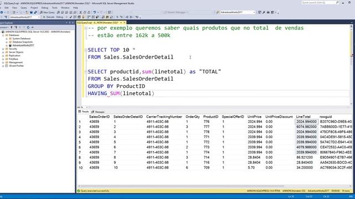Open the Query Options icon
This screenshot has width=355, height=199.
(x=79, y=17)
